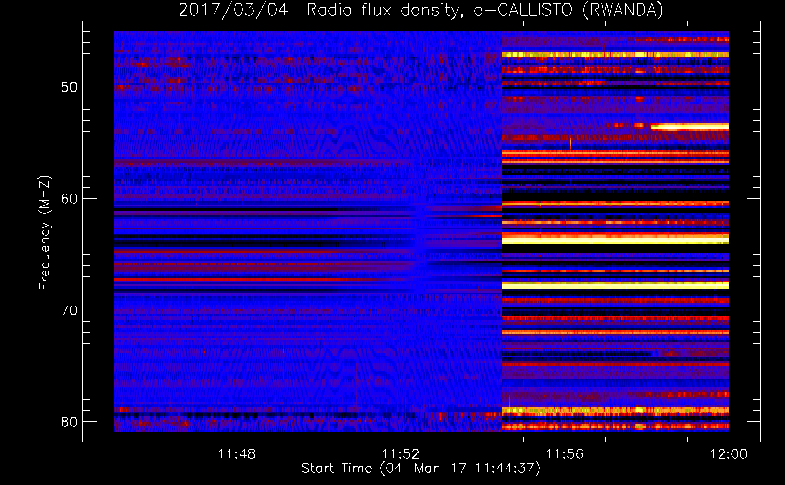Click the 11:52 time tick label

[x=401, y=454]
